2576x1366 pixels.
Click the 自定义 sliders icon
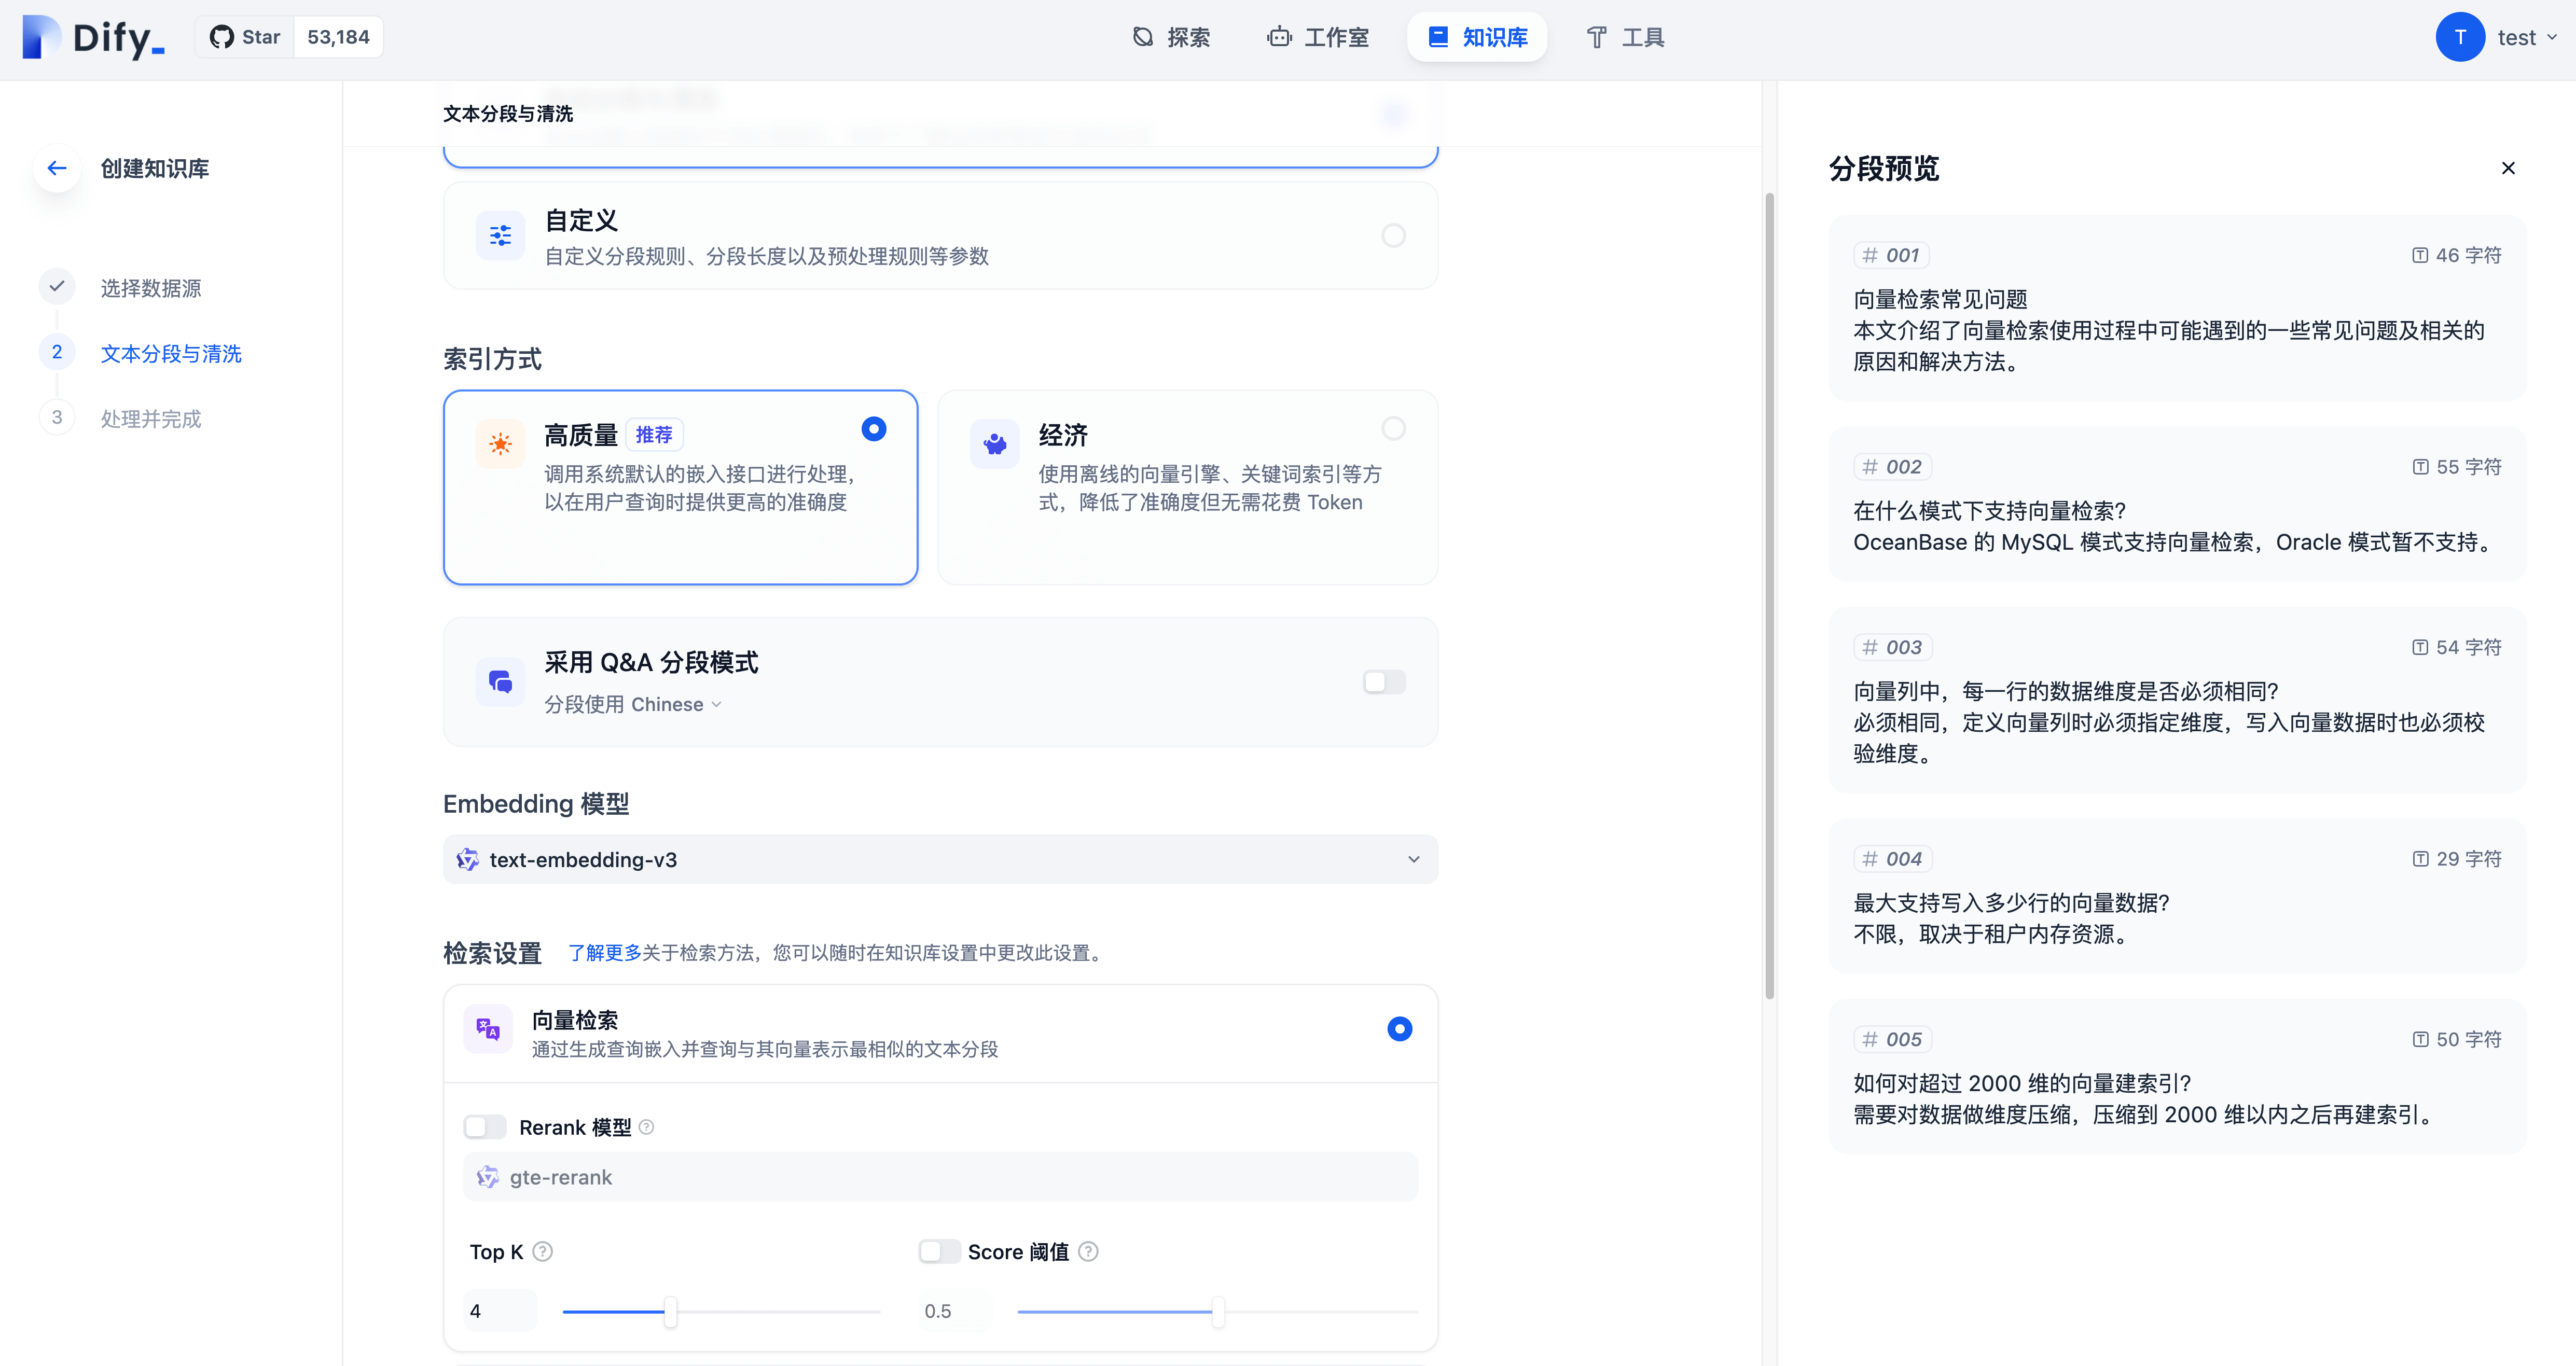pos(500,236)
